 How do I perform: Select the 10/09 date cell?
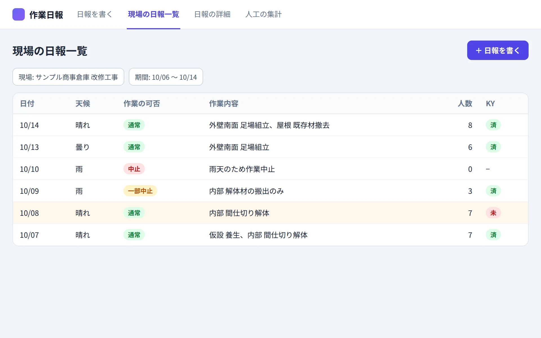click(x=29, y=191)
